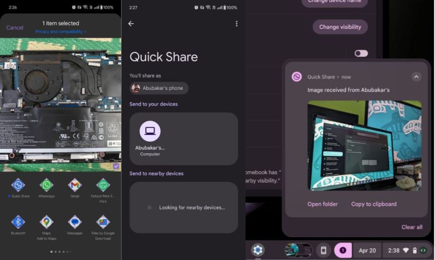435x260 pixels.
Task: Choose Default Print Service icon
Action: tap(103, 185)
